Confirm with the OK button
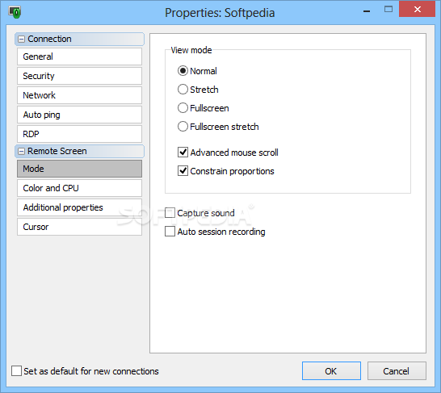 click(x=331, y=370)
